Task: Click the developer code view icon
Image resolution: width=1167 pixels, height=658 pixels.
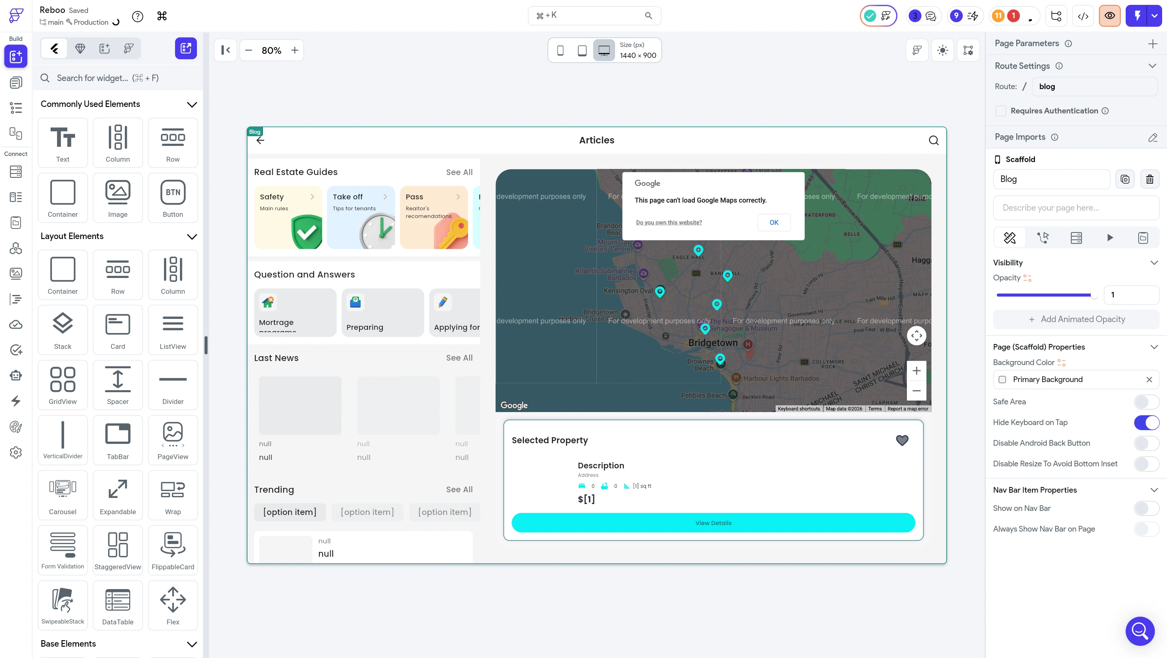Action: point(1083,16)
